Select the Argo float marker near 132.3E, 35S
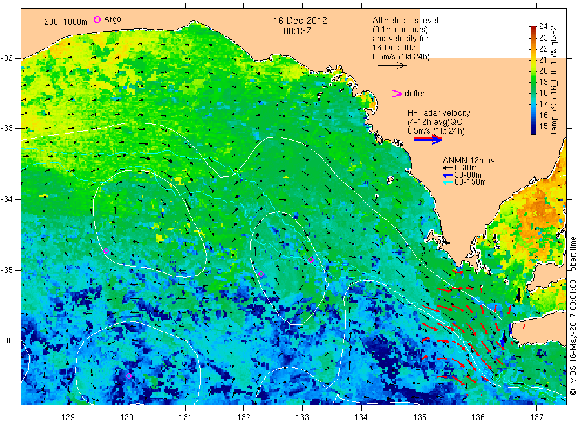This screenshot has height=426, width=581. pos(261,274)
